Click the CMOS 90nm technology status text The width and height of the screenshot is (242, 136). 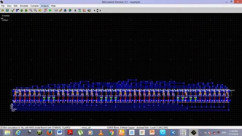(138, 128)
